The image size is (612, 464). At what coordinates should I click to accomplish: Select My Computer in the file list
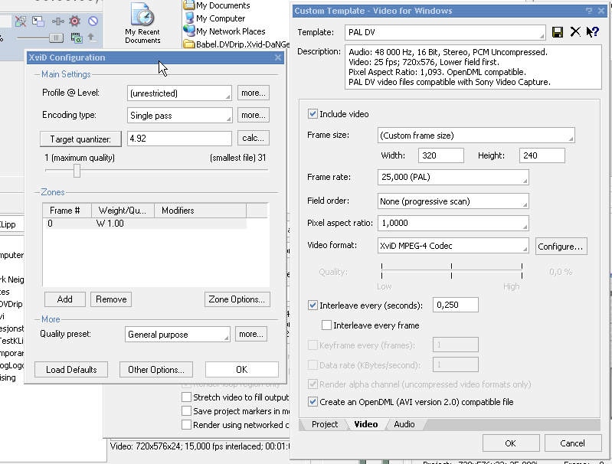[x=214, y=18]
